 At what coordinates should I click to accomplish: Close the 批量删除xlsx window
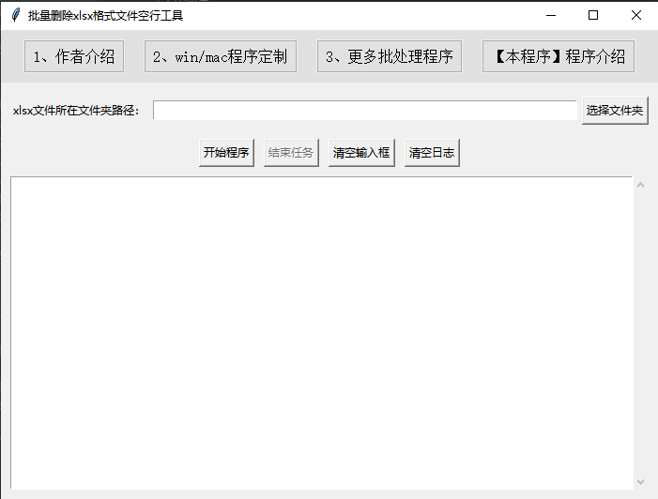[635, 15]
